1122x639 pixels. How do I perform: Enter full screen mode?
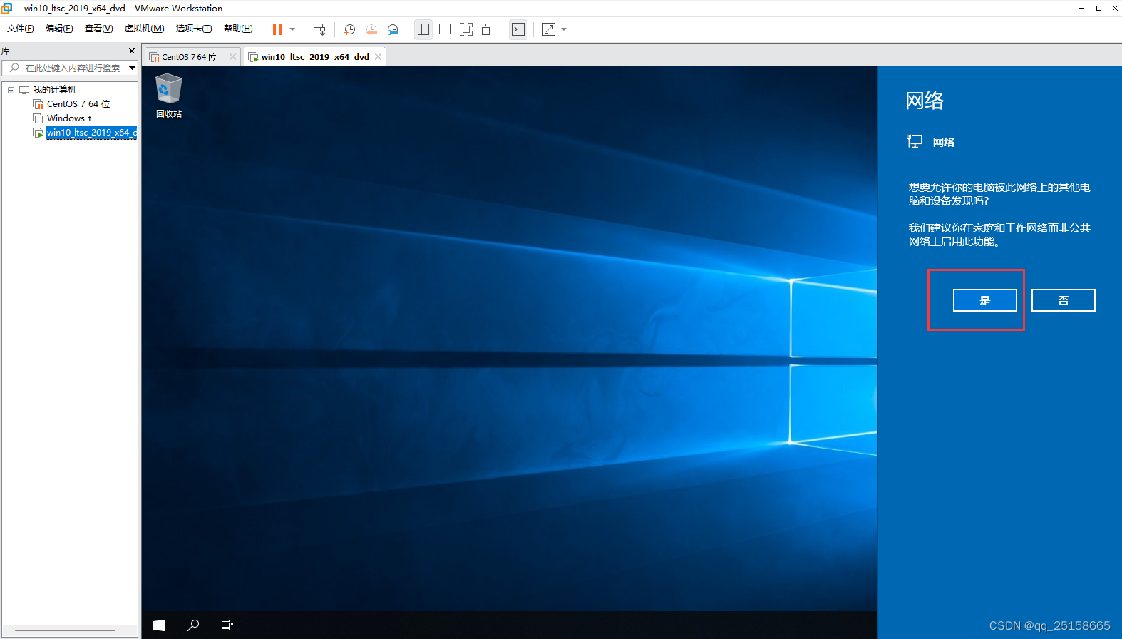[466, 29]
